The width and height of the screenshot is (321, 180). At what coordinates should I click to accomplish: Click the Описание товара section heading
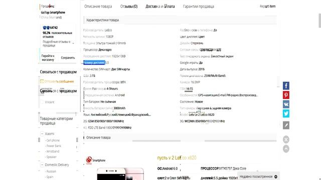[98, 137]
